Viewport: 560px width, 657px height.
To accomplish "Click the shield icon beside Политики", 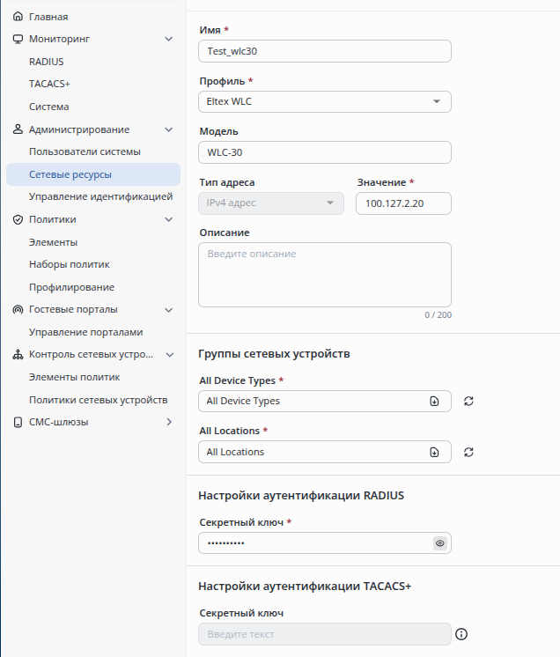I will click(18, 219).
